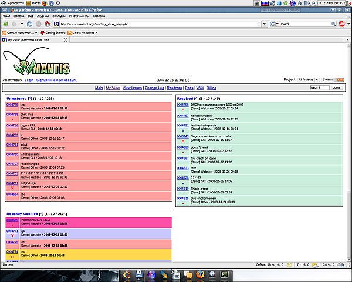Open the Places menu in top panel
This screenshot has width=352, height=282.
point(33,3)
